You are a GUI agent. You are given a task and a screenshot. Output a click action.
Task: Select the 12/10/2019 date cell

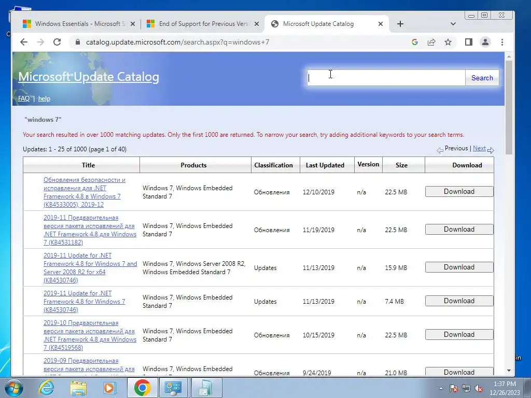(x=318, y=192)
